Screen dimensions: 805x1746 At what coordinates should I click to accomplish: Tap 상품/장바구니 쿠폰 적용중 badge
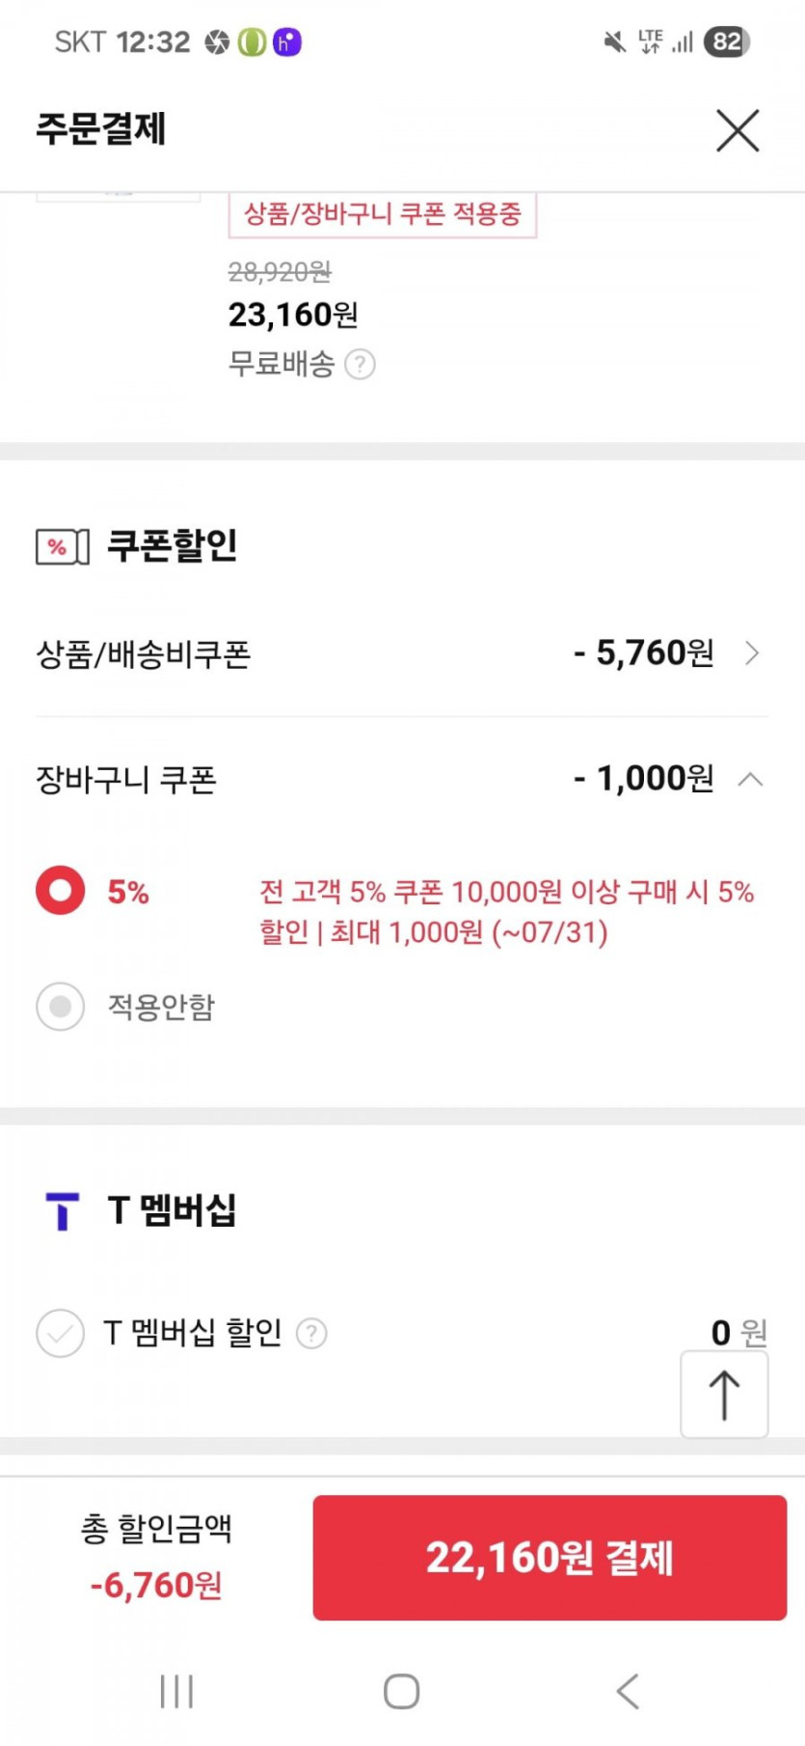tap(382, 213)
